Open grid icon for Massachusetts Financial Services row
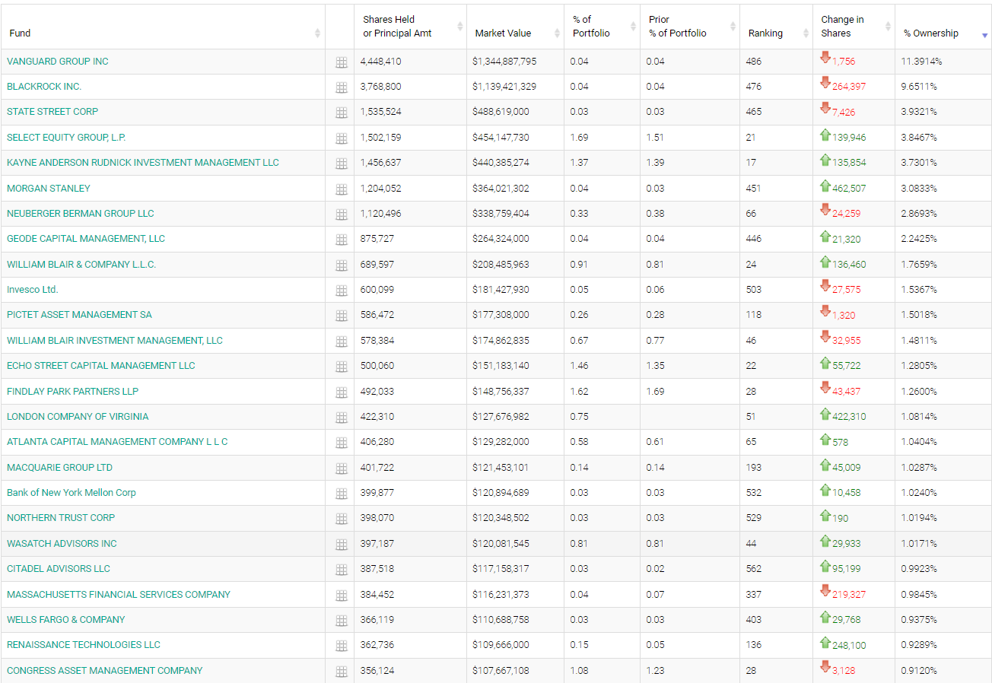This screenshot has width=992, height=683. 341,596
